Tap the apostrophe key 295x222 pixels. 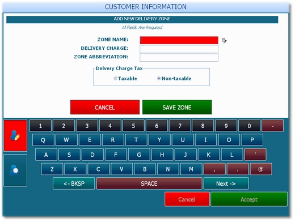pos(255,155)
